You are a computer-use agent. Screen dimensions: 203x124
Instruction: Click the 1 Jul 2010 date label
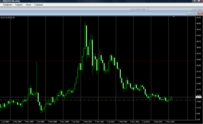coord(75,122)
